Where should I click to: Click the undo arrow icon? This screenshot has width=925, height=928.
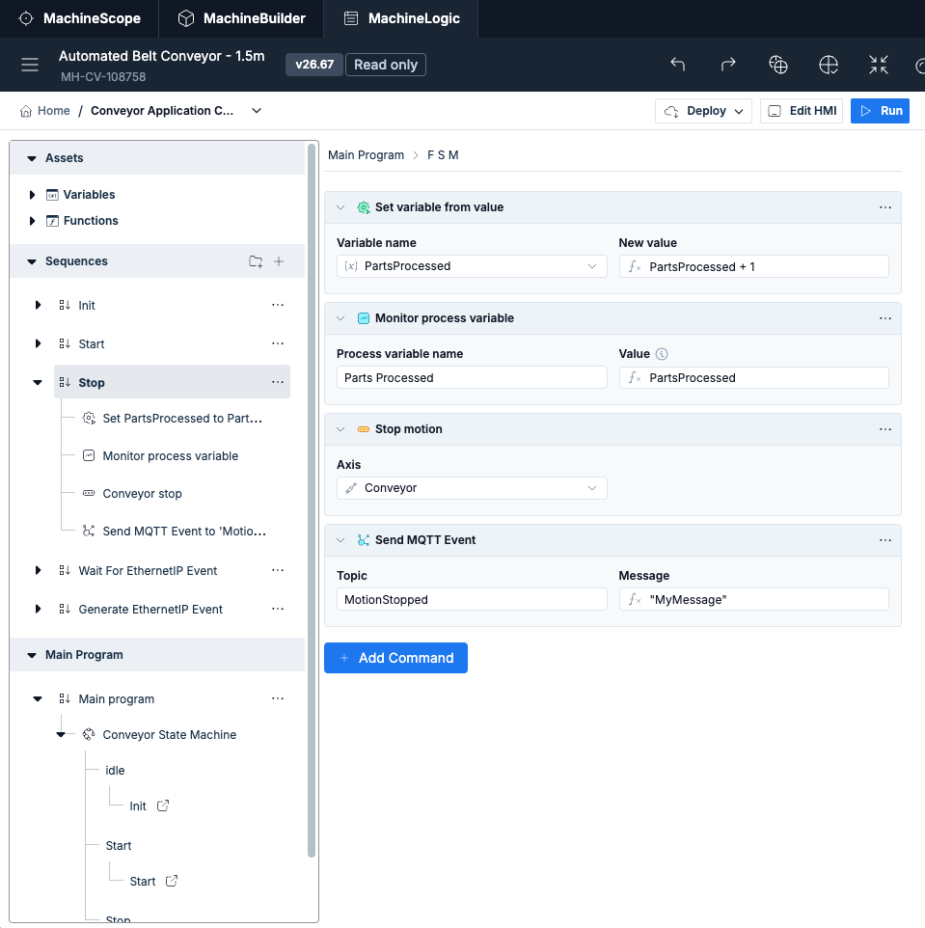[678, 64]
